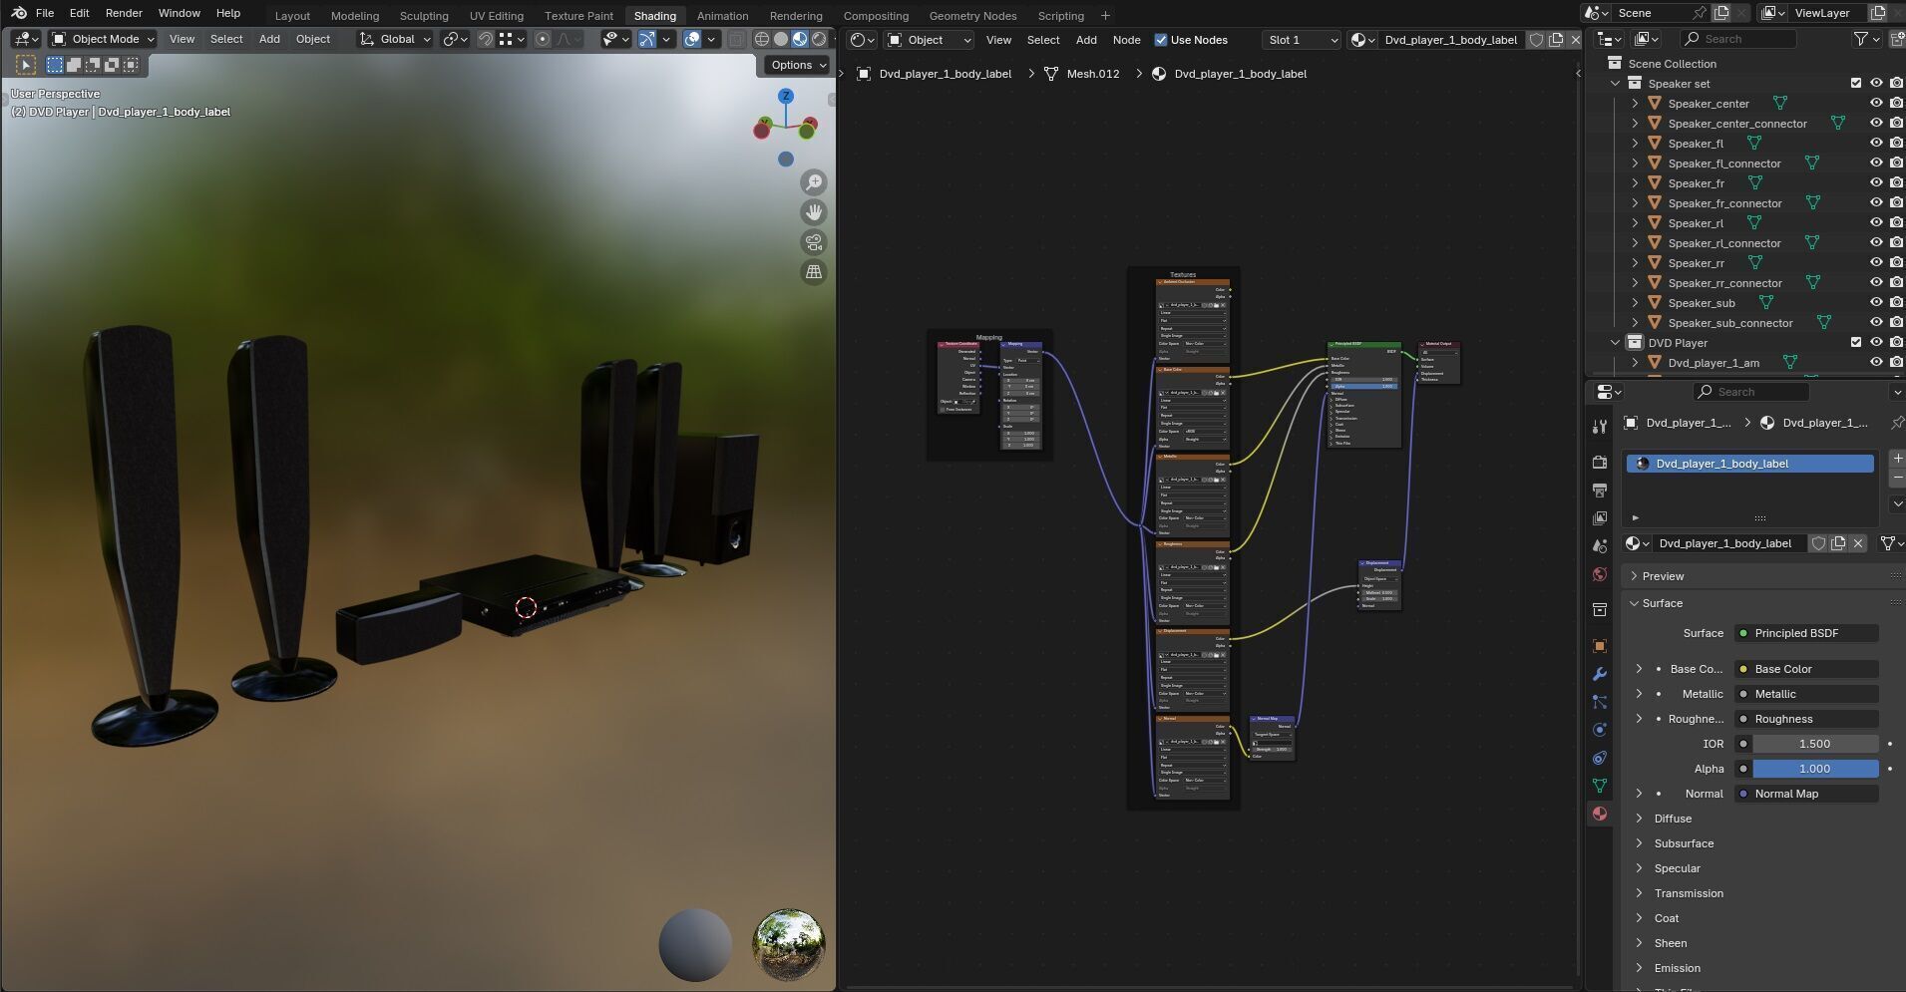Viewport: 1906px width, 992px height.
Task: Open the node editor Node menu
Action: coord(1126,40)
